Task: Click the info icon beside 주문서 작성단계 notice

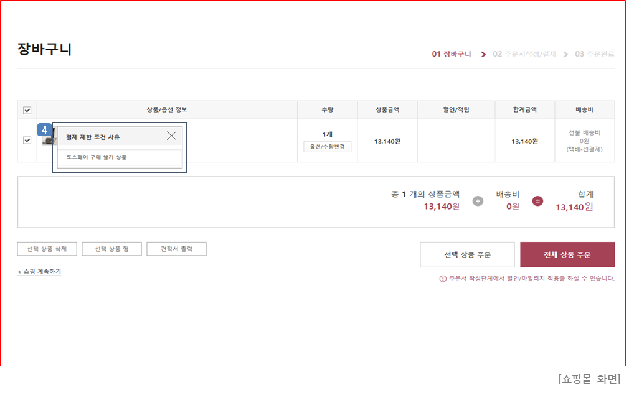Action: (443, 279)
